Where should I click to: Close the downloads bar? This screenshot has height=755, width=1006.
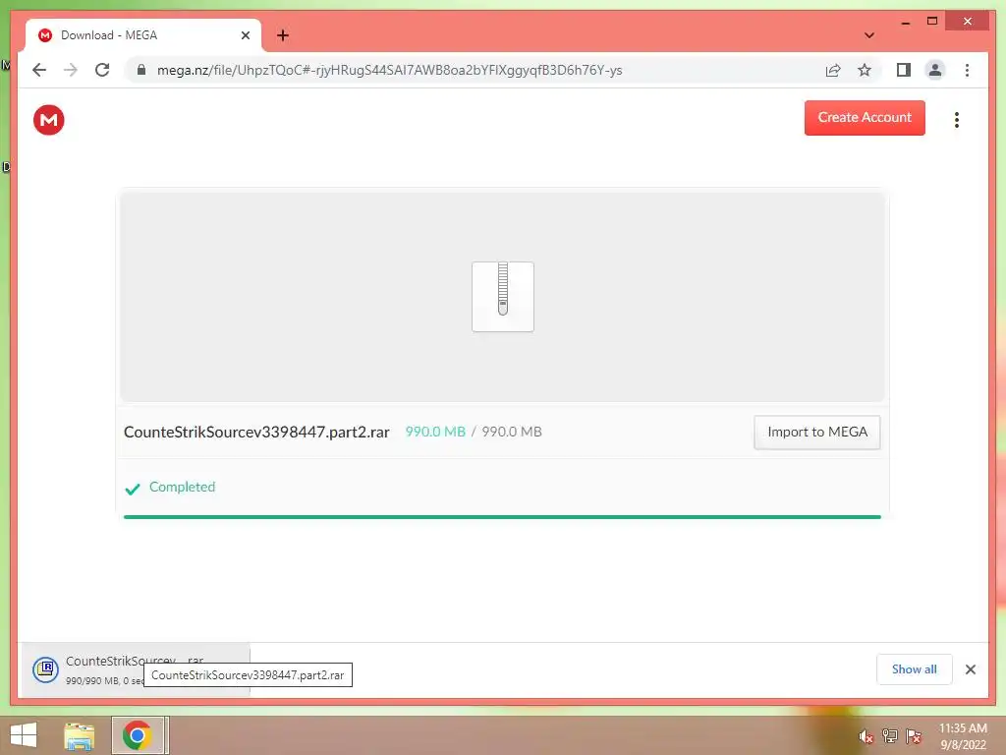click(x=971, y=669)
